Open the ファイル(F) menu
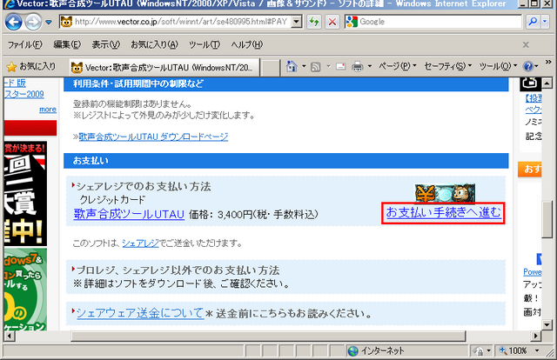The height and width of the screenshot is (360, 557). click(x=24, y=44)
